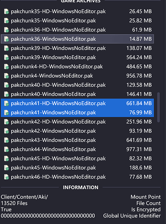This screenshot has width=166, height=224.
Task: Click the file icon beside pakchunk39-HD-WindowsNoEditor.pak
Action: (x=6, y=48)
